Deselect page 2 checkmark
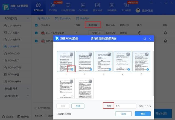 click(x=91, y=69)
